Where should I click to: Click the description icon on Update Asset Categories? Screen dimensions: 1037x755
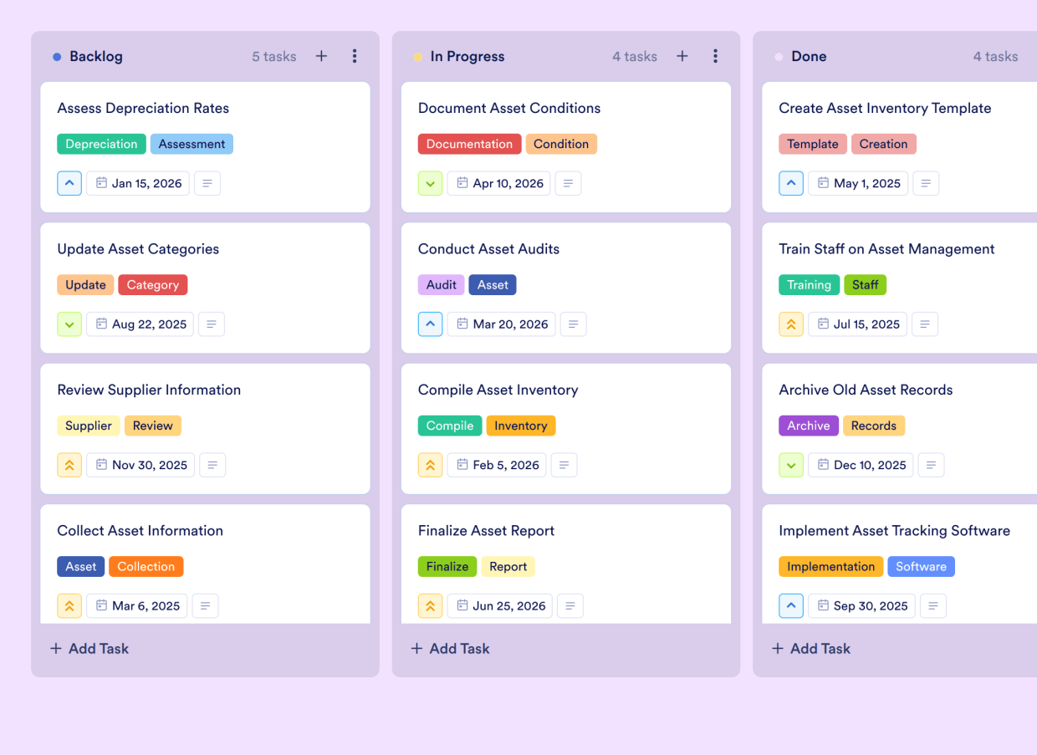pos(212,324)
